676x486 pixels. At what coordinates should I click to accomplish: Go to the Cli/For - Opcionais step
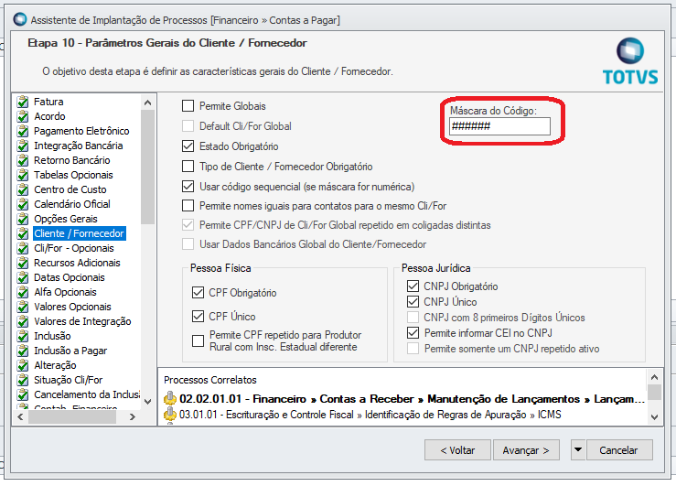(x=74, y=248)
